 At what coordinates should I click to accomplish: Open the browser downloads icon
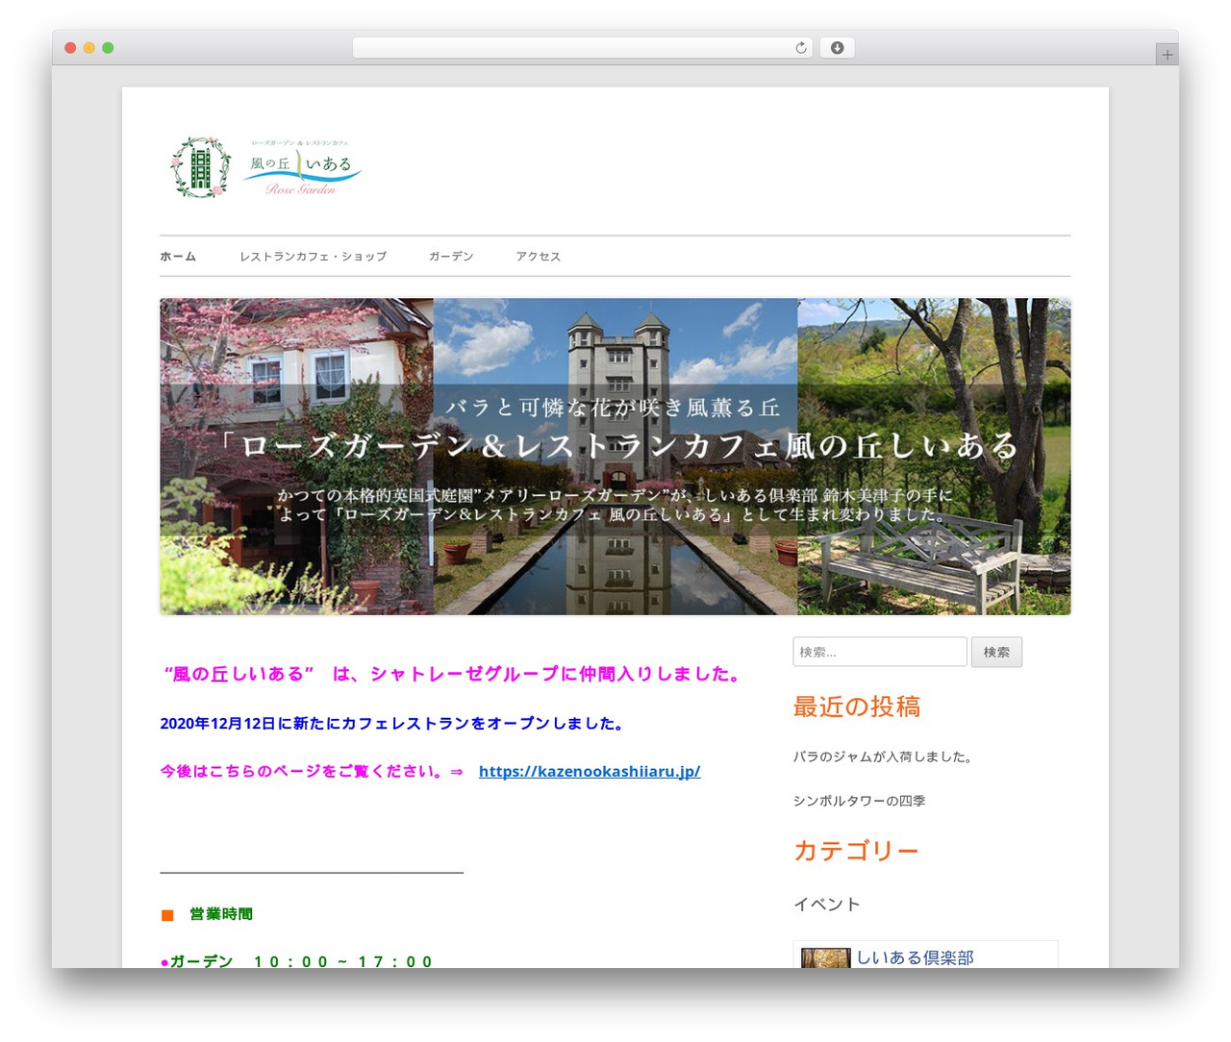837,48
